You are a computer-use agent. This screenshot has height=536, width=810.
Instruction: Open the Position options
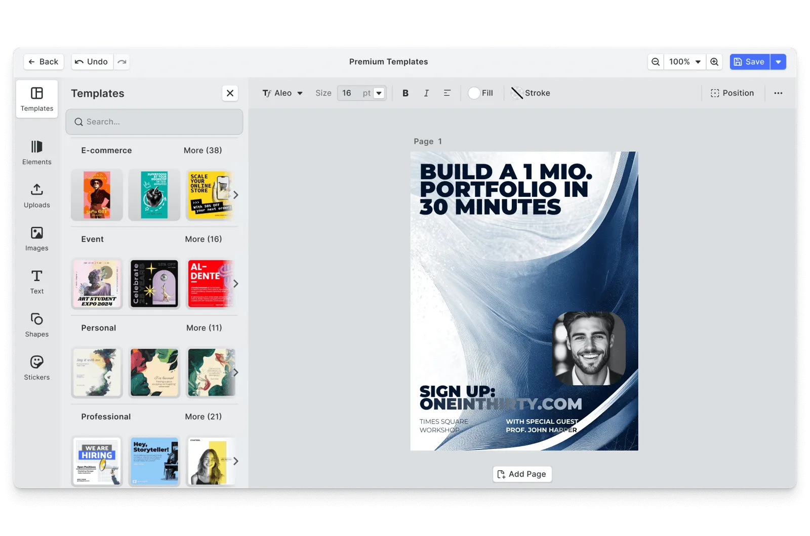pos(732,93)
